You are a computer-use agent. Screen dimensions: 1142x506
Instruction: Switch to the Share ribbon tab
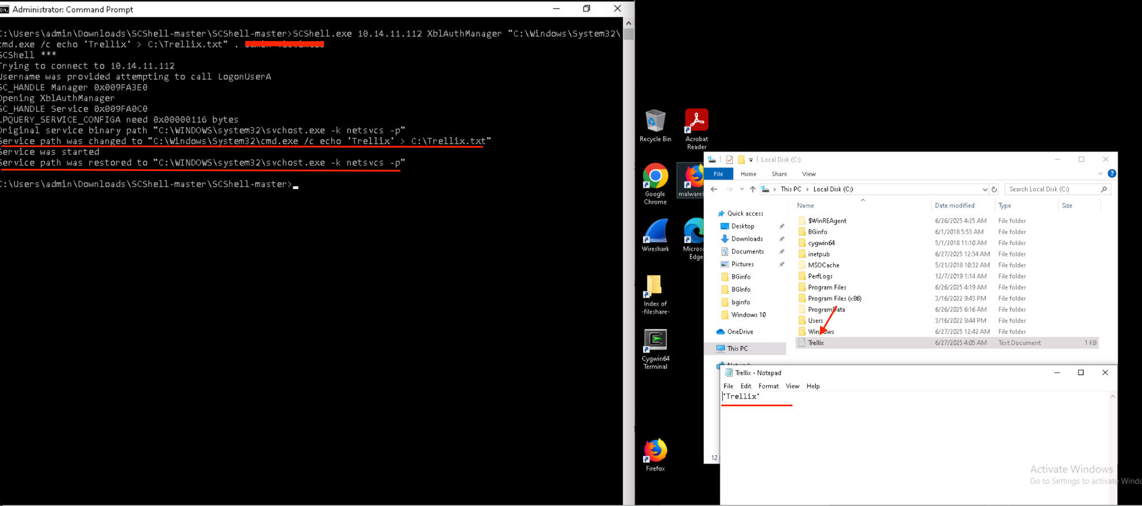point(779,174)
